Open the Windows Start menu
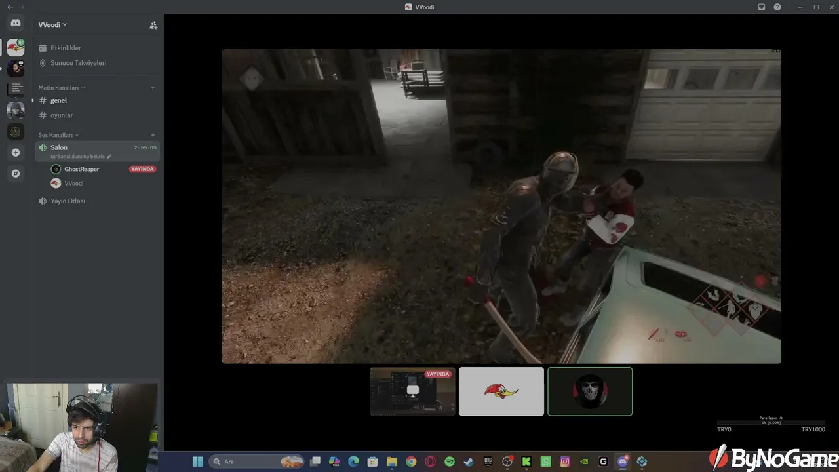This screenshot has width=839, height=472. point(198,462)
